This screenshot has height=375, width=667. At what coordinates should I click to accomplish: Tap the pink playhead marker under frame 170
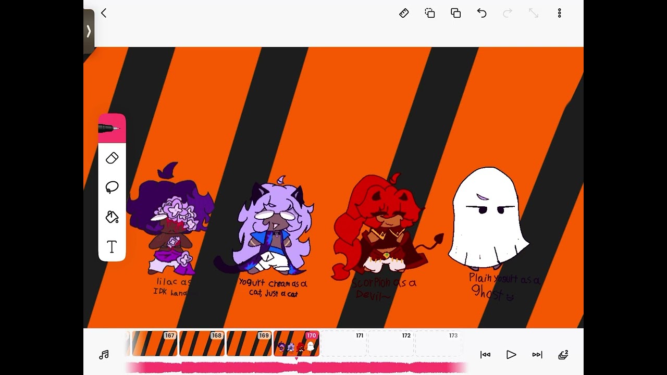[x=297, y=359]
